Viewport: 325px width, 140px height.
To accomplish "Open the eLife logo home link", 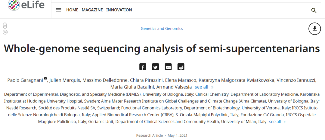I will point(26,5).
